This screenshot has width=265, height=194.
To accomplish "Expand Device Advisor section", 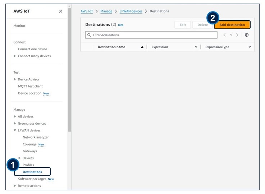I will pyautogui.click(x=15, y=79).
